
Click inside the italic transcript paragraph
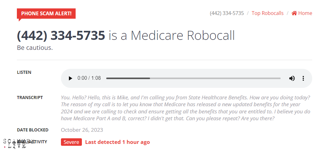click(186, 108)
